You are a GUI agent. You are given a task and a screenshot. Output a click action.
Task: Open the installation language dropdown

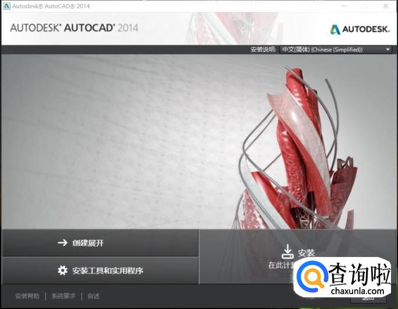click(336, 50)
